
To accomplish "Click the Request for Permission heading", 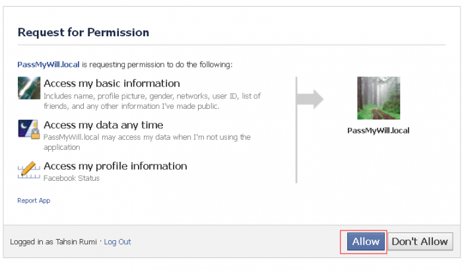I will (x=83, y=32).
